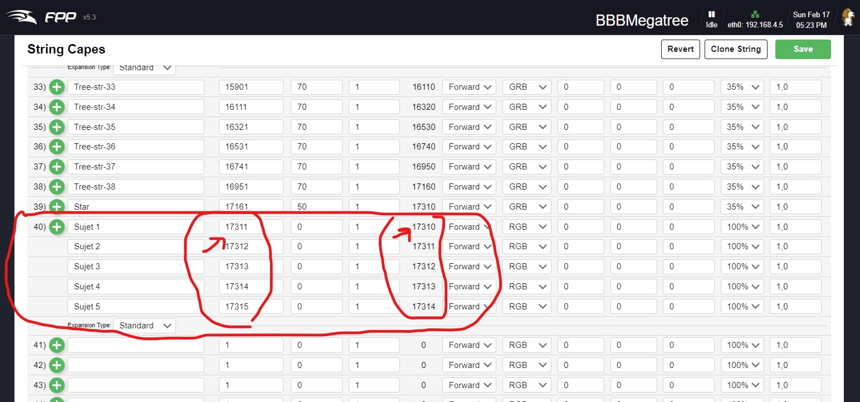Click the plus icon on Tree-str-38
Screen dimensions: 860x402
(56, 186)
